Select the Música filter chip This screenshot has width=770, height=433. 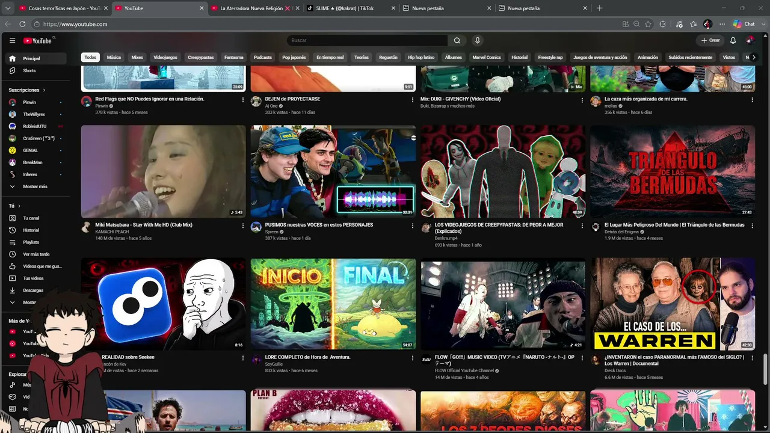click(x=114, y=57)
